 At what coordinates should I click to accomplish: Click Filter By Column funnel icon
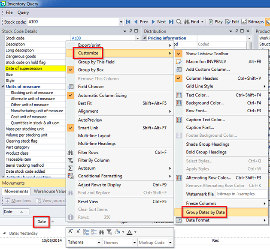70,160
